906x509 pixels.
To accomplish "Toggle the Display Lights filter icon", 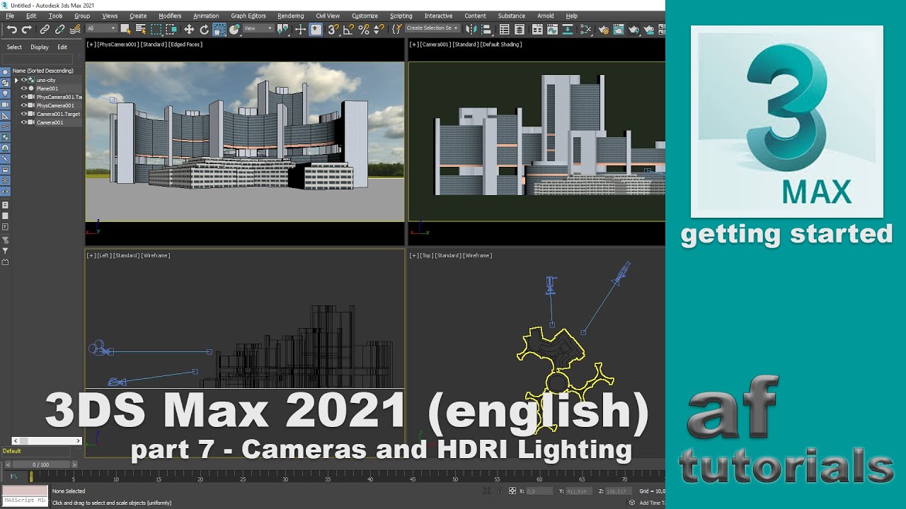I will pos(5,93).
